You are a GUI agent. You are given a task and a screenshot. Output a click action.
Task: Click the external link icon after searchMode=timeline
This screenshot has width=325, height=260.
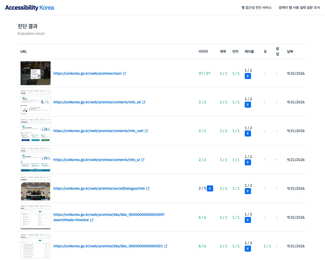(92, 220)
